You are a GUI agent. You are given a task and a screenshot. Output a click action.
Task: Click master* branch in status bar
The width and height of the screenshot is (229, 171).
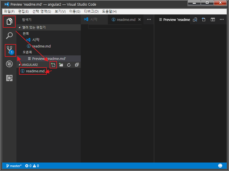coord(14,166)
